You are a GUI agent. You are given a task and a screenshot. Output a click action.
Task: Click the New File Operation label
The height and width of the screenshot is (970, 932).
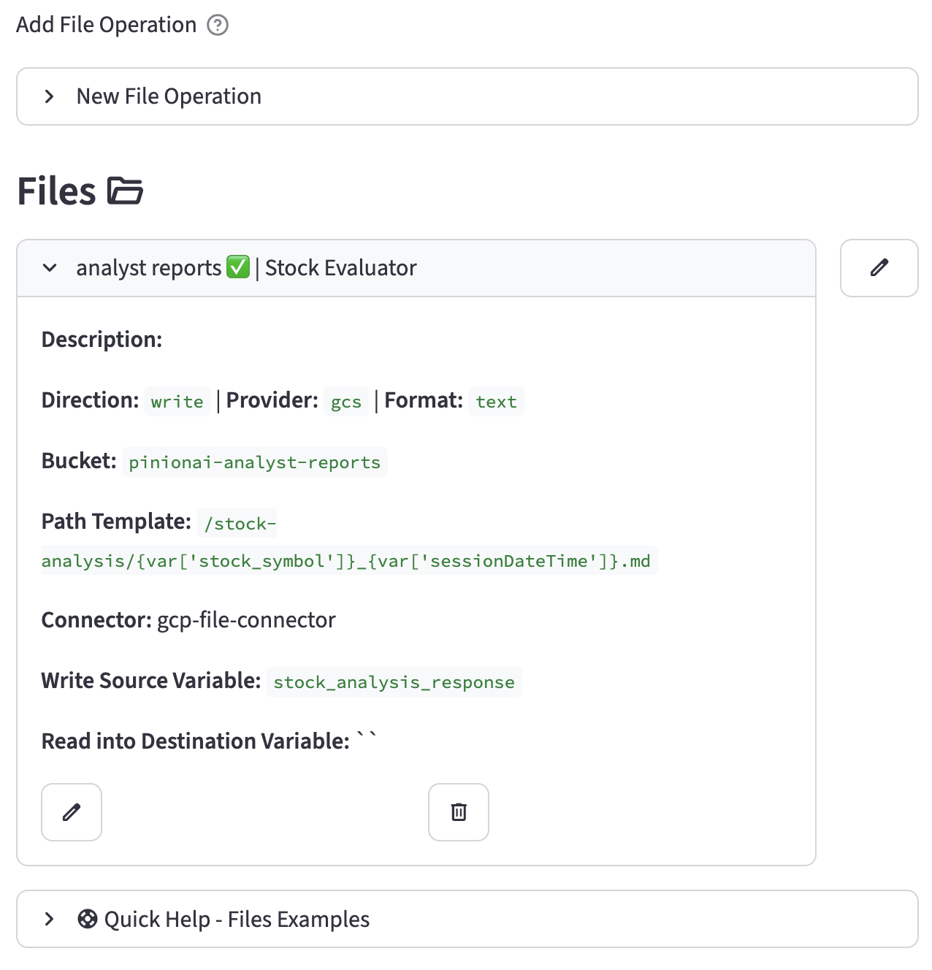point(169,96)
